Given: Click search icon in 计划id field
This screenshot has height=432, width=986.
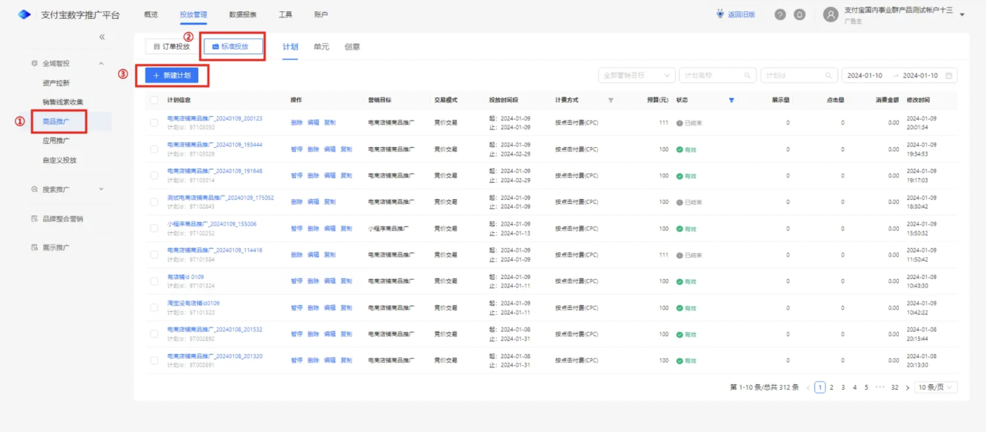Looking at the screenshot, I should click(x=828, y=75).
